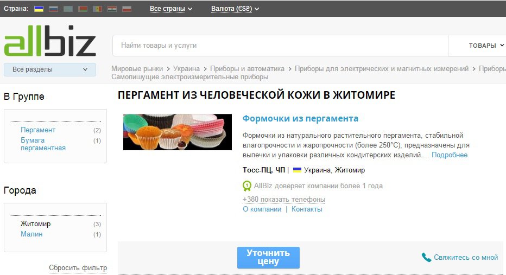Open the 'Все разделы' sections dropdown
The width and height of the screenshot is (506, 275).
point(50,69)
